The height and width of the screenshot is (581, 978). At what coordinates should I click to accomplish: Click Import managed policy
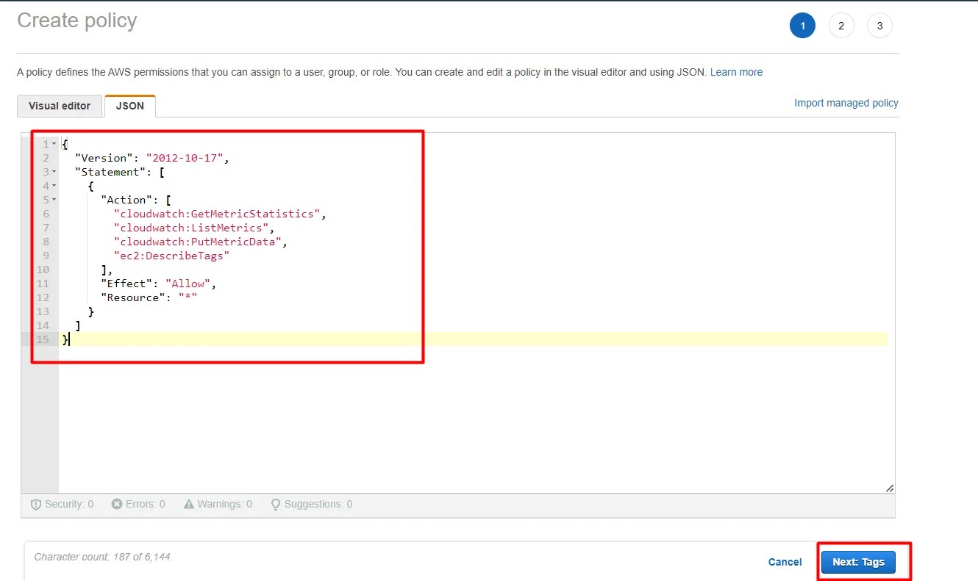[x=846, y=103]
